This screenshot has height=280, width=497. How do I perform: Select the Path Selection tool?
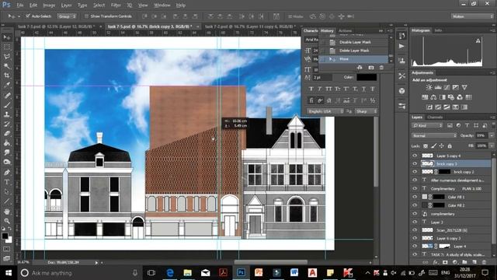point(7,191)
